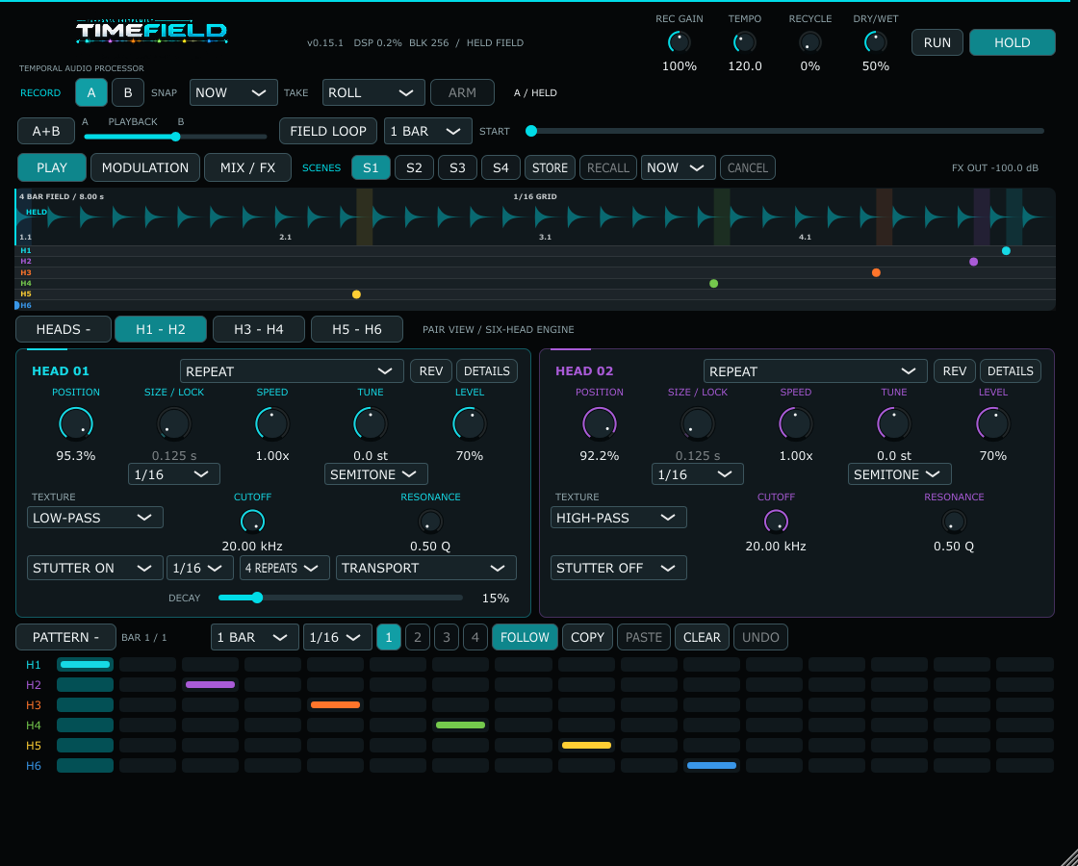Click Head 01 RESONANCE knob
Image resolution: width=1078 pixels, height=866 pixels.
(430, 522)
